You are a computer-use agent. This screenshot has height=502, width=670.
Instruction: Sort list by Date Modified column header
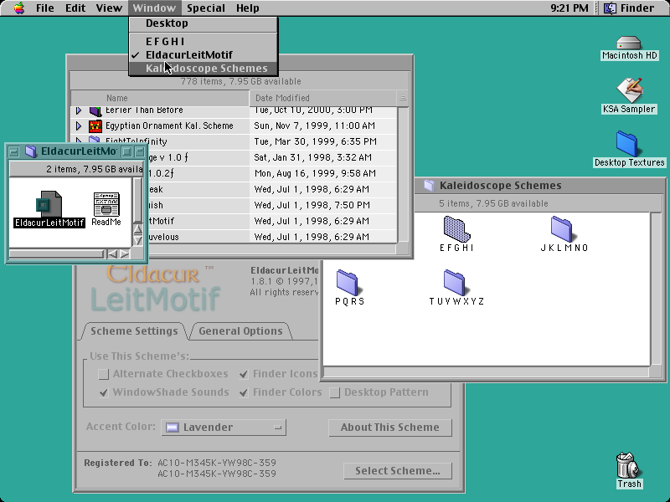tap(322, 98)
